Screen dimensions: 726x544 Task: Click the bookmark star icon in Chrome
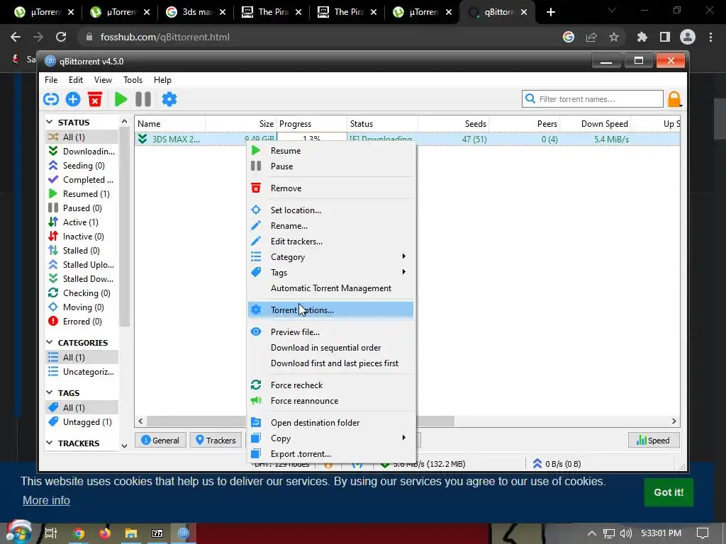[x=614, y=37]
